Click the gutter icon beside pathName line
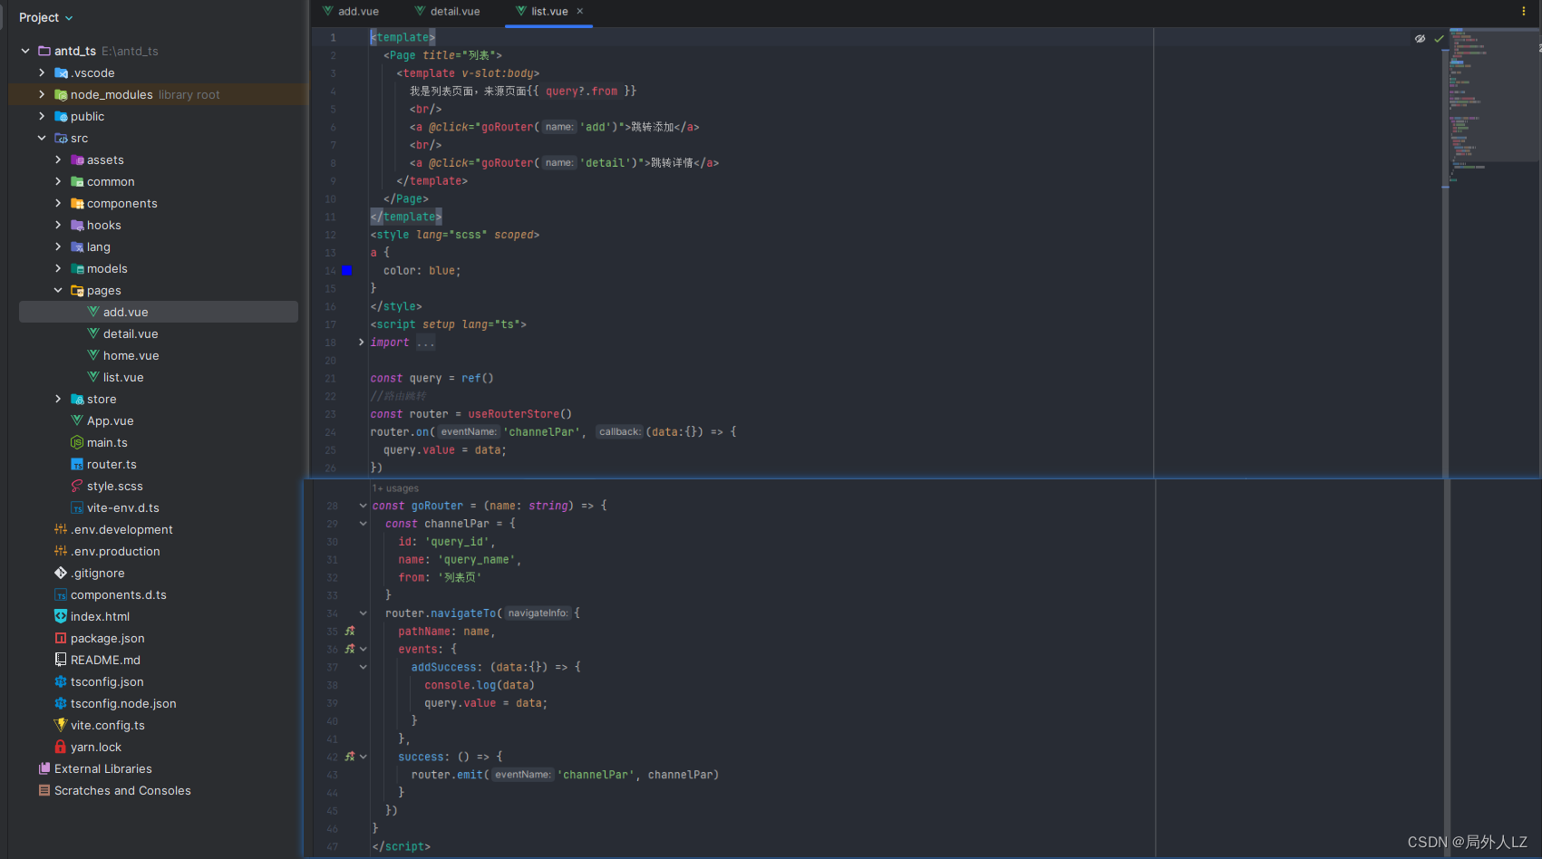Viewport: 1542px width, 859px height. coord(350,632)
